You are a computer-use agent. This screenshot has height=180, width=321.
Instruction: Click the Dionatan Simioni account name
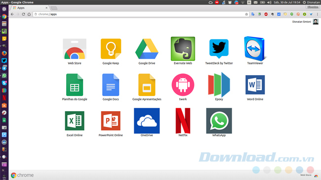pos(302,22)
